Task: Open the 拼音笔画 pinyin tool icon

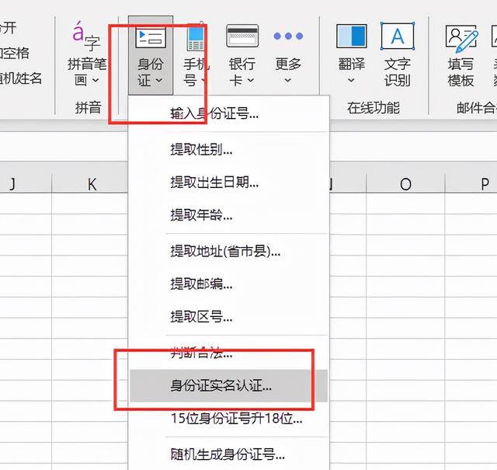Action: [x=85, y=37]
